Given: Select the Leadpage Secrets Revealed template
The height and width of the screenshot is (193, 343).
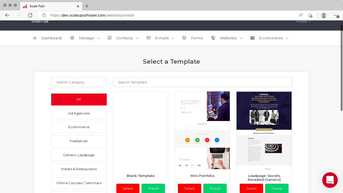Looking at the screenshot, I should 251,188.
